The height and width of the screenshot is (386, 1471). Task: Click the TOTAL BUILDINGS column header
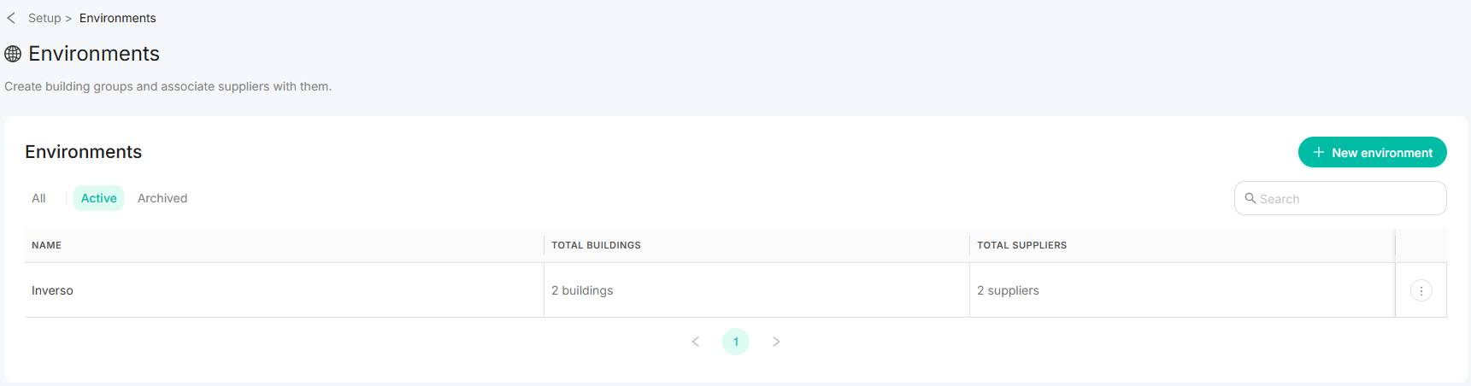point(596,245)
